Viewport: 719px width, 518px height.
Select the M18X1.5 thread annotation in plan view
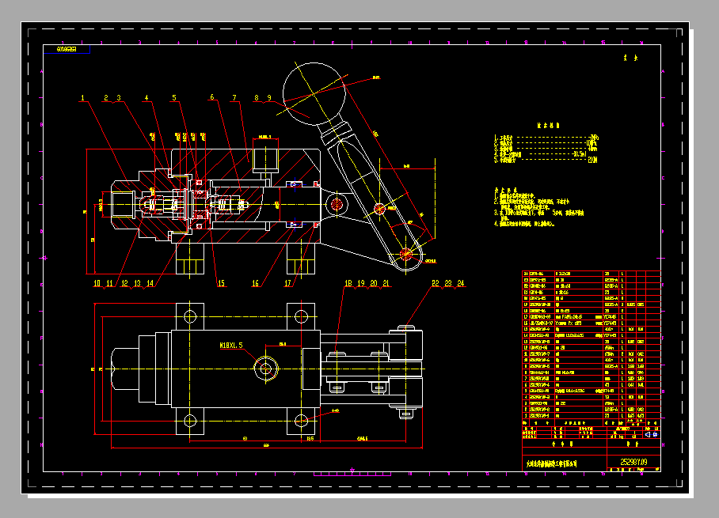pos(231,346)
